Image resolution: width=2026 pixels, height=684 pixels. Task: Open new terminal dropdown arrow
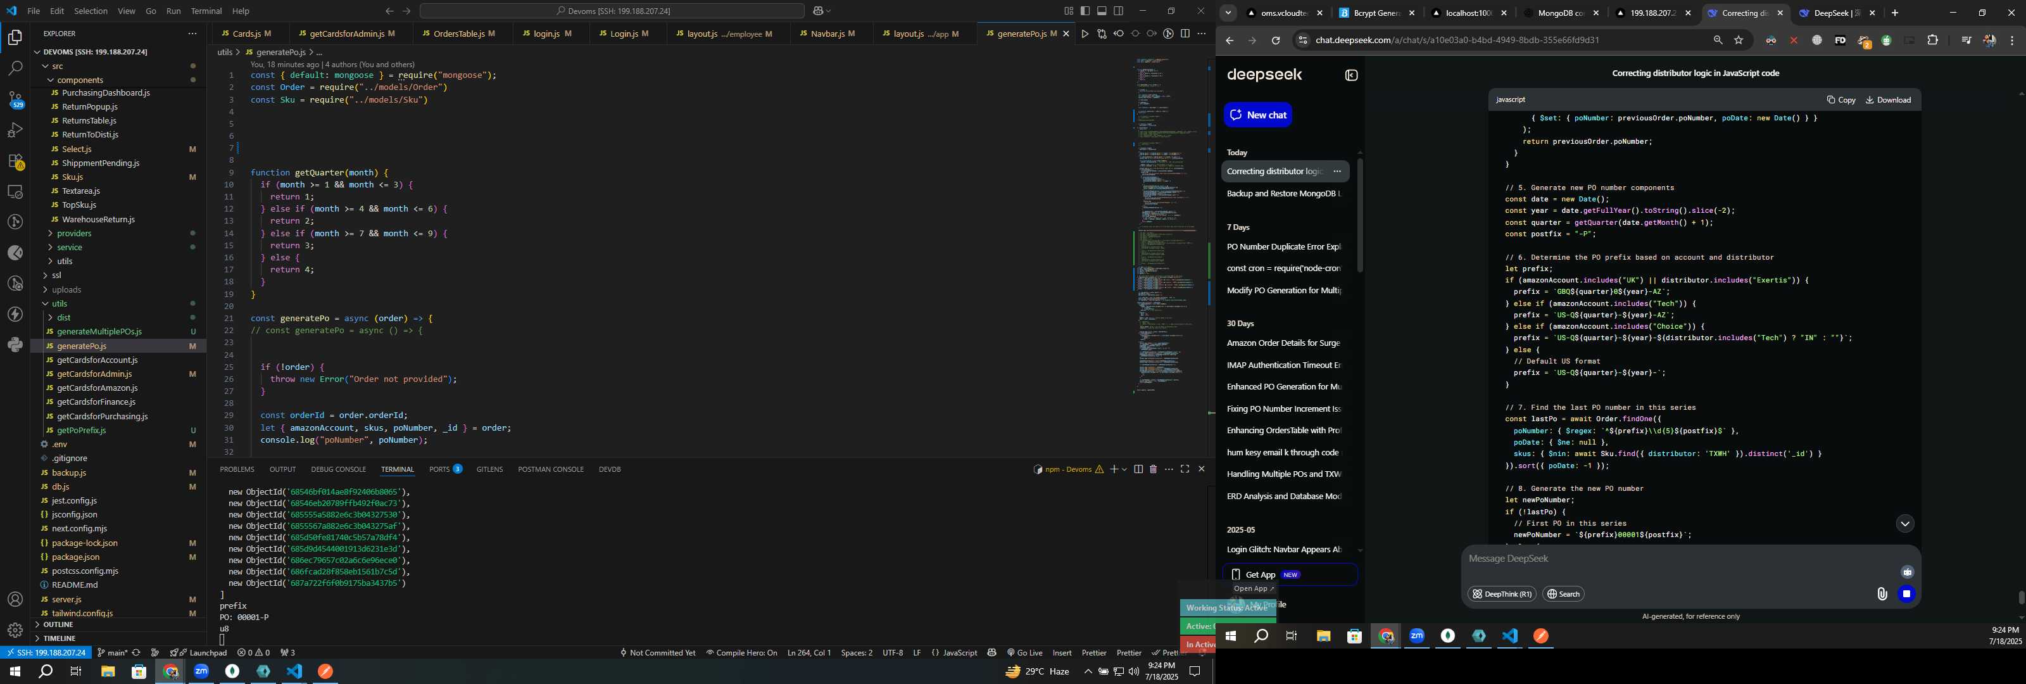pos(1124,469)
